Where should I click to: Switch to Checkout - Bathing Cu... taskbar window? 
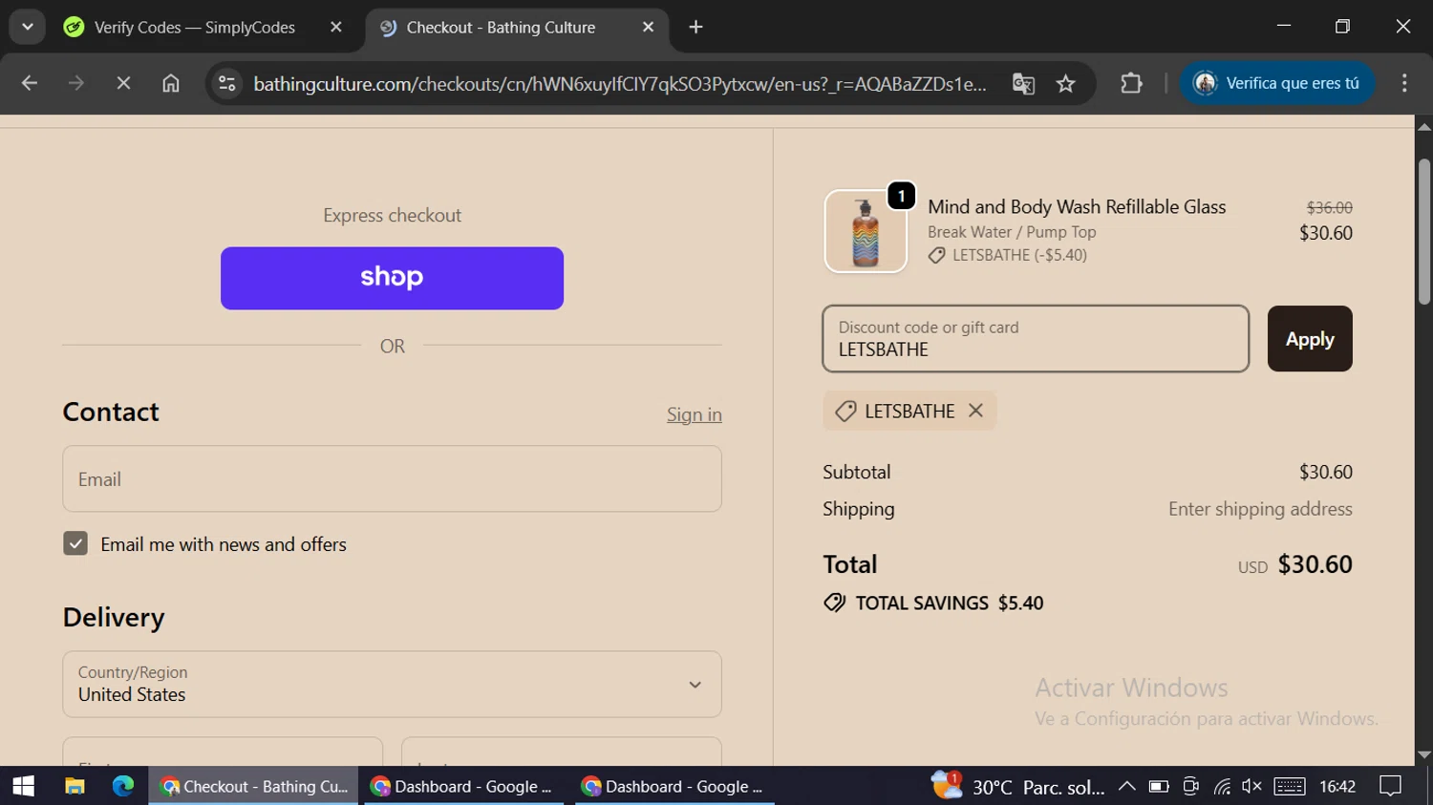click(254, 786)
